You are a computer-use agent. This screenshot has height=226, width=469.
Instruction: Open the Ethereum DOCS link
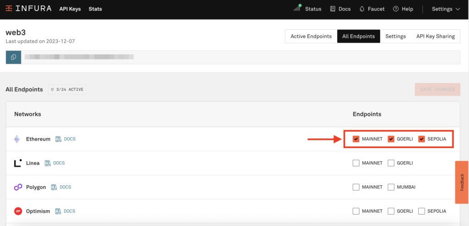[x=65, y=139]
